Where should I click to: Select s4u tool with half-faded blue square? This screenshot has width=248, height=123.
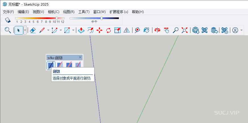click(60, 65)
